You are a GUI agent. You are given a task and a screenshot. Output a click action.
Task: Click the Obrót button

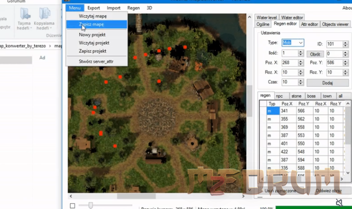pos(315,54)
